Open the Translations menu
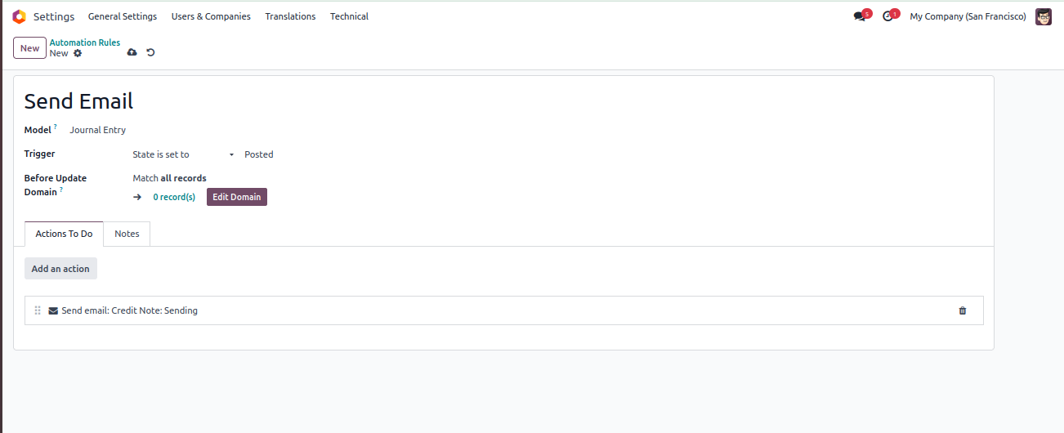 coord(290,16)
